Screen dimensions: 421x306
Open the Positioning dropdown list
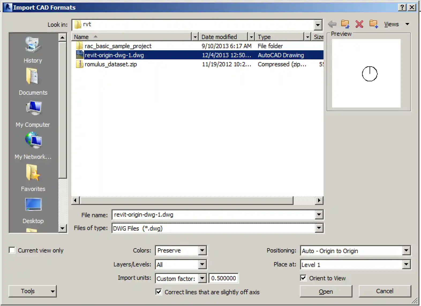pyautogui.click(x=406, y=251)
